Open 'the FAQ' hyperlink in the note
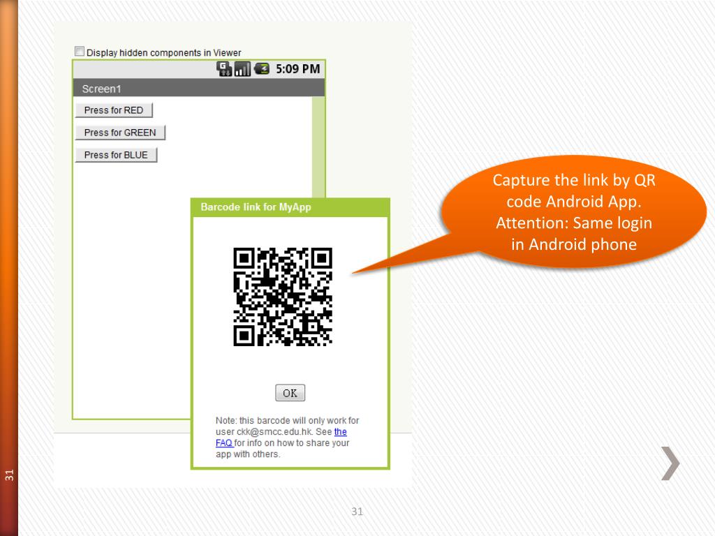This screenshot has width=715, height=536. [x=341, y=431]
